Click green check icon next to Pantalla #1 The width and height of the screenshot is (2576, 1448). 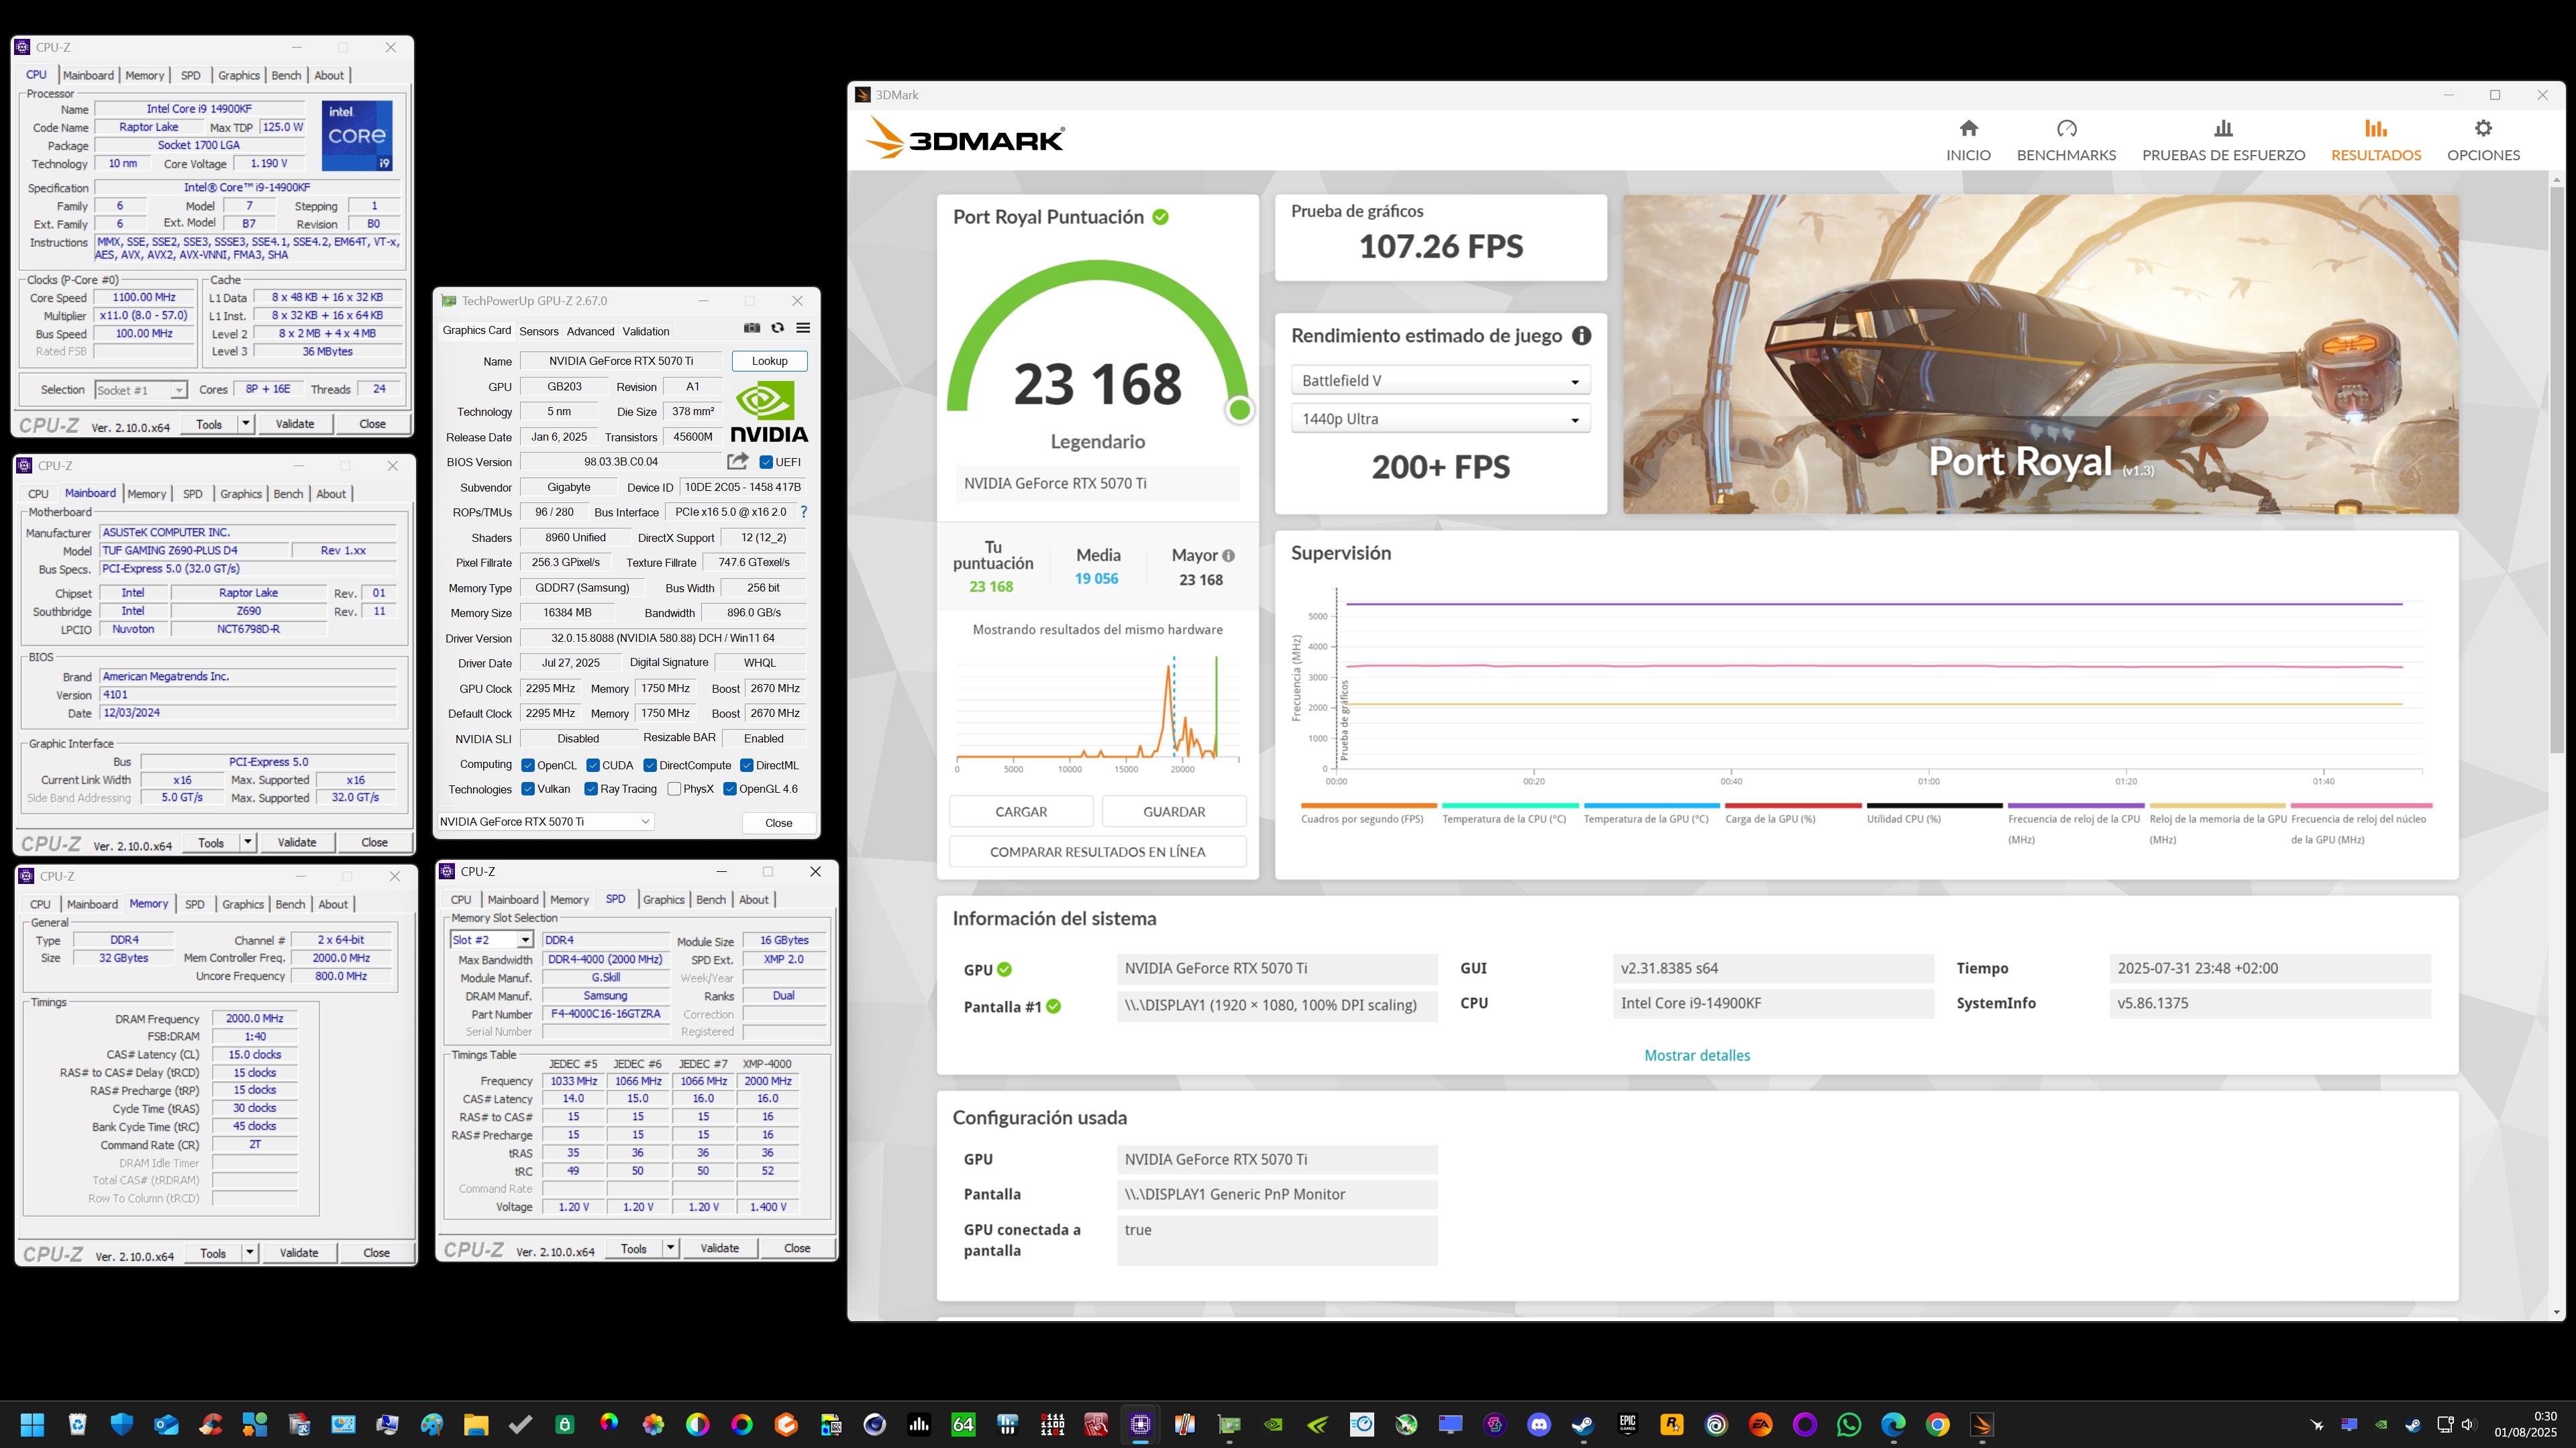point(1053,1006)
